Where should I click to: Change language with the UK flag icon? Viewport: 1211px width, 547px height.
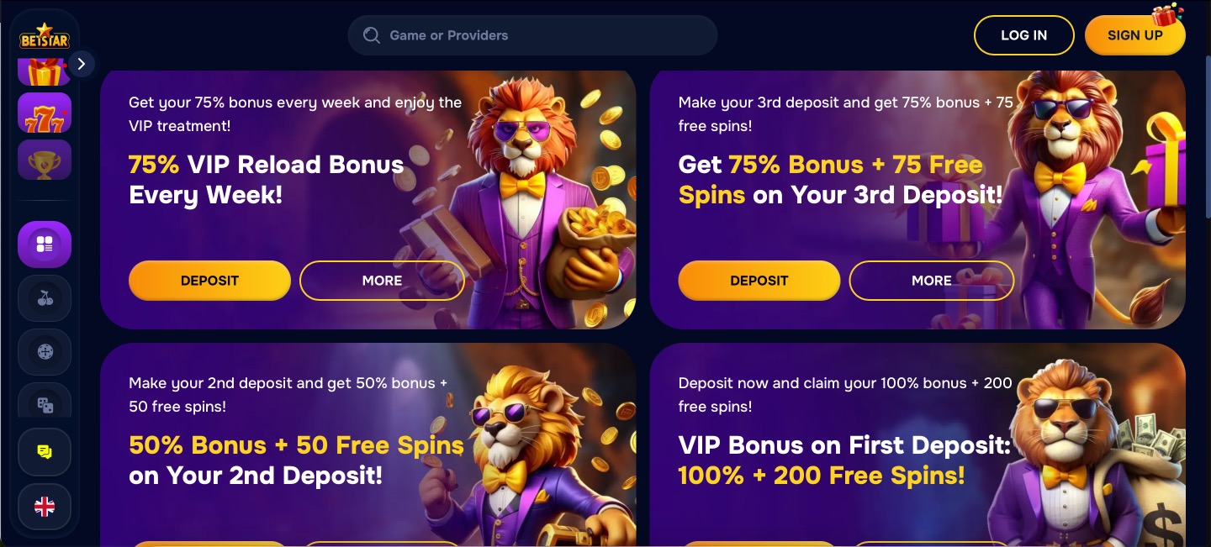point(45,507)
